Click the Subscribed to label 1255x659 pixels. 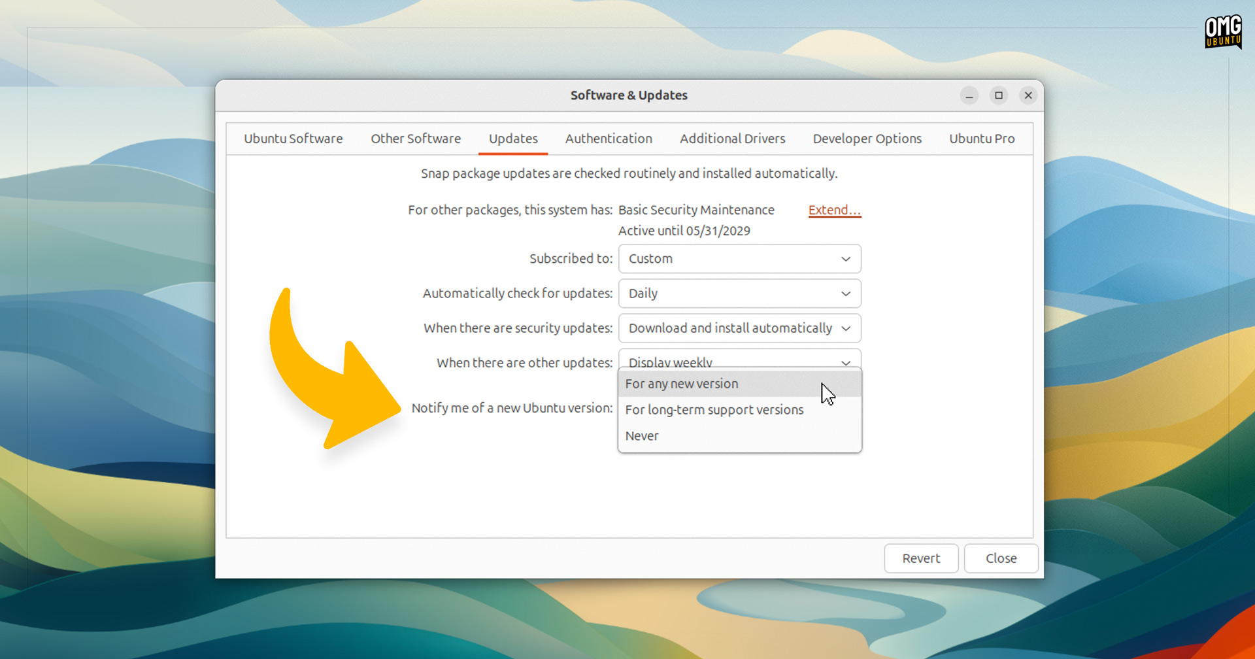pos(571,259)
